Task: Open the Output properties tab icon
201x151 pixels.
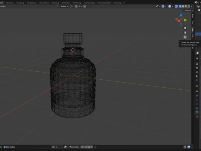Action: pyautogui.click(x=197, y=68)
